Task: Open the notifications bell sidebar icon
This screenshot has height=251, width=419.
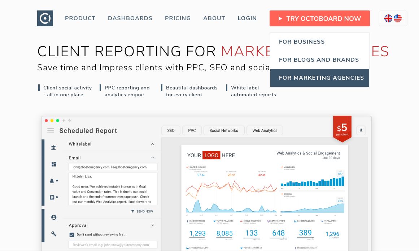Action: [52, 181]
